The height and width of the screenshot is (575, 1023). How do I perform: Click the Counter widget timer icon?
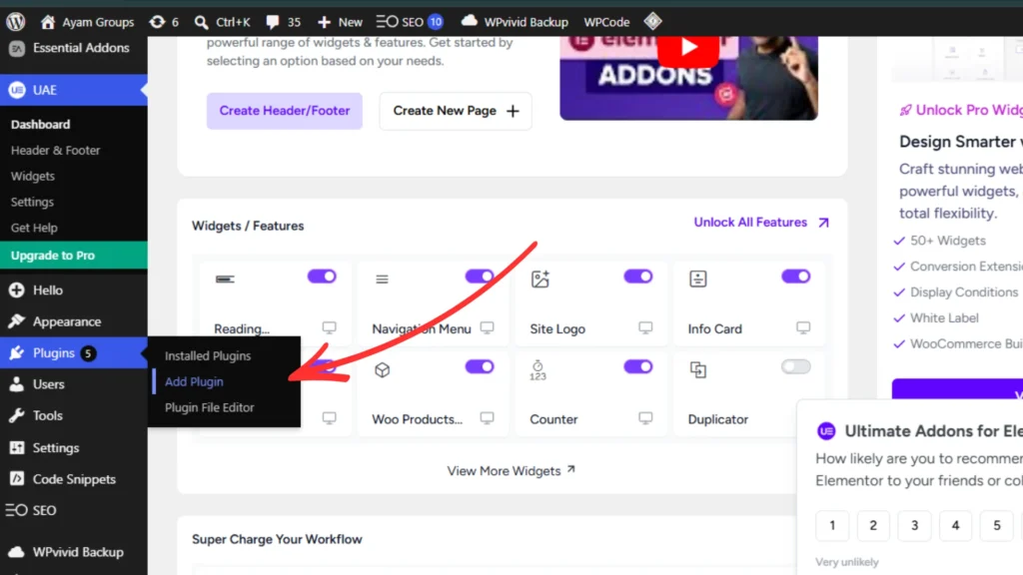pyautogui.click(x=537, y=369)
